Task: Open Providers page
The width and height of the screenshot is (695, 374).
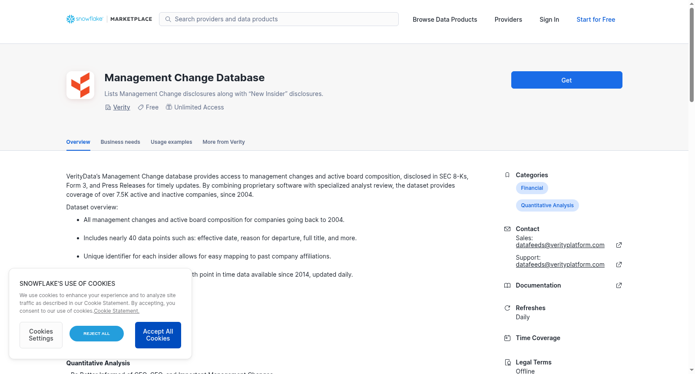Action: (508, 20)
